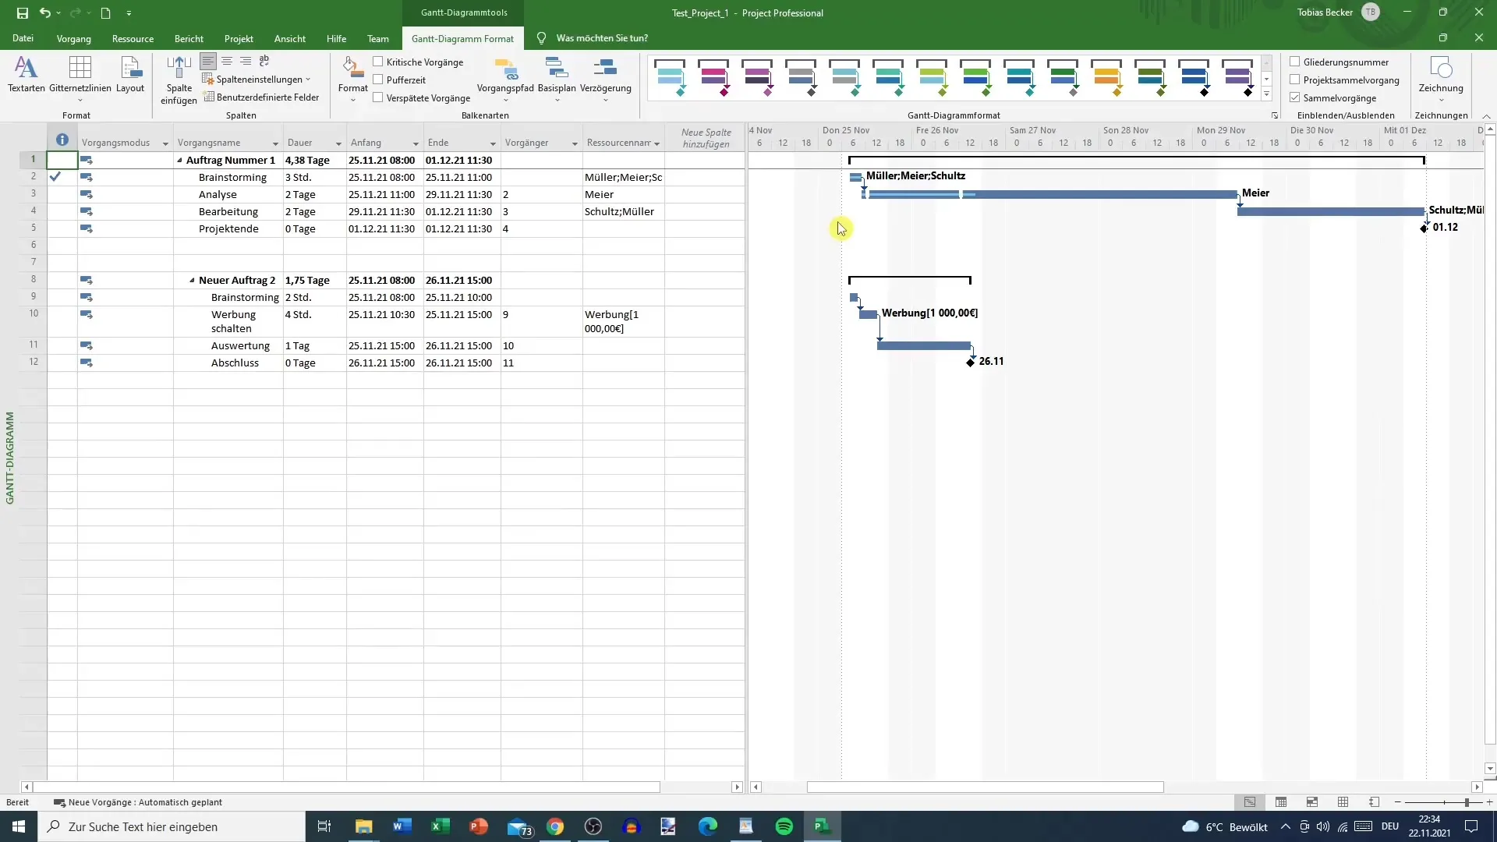
Task: Click the milestone marker at 26.11 date
Action: point(971,362)
